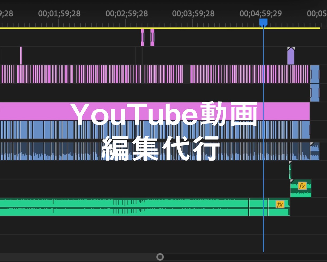Select the left small pink clip on top track
The image size is (327, 262).
(142, 37)
